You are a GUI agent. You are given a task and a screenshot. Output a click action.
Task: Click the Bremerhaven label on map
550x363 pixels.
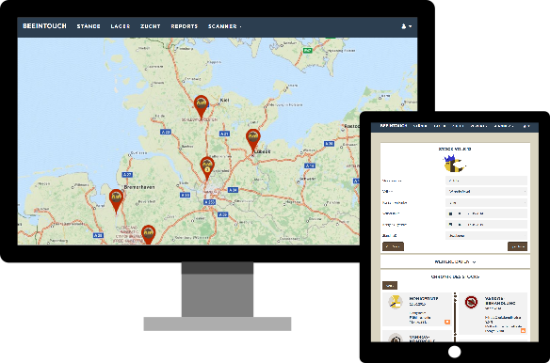click(x=138, y=187)
